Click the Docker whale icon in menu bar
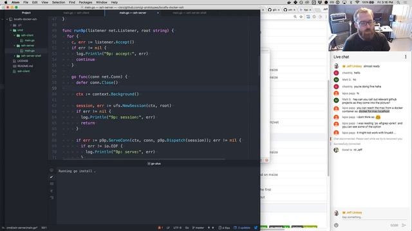This screenshot has height=231, width=412. click(x=289, y=2)
